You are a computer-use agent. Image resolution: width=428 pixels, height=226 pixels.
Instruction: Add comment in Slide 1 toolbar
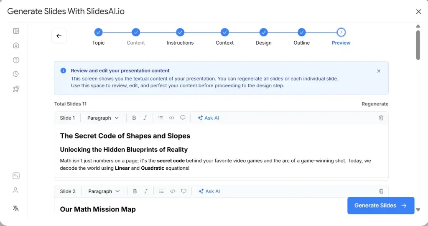tap(183, 118)
